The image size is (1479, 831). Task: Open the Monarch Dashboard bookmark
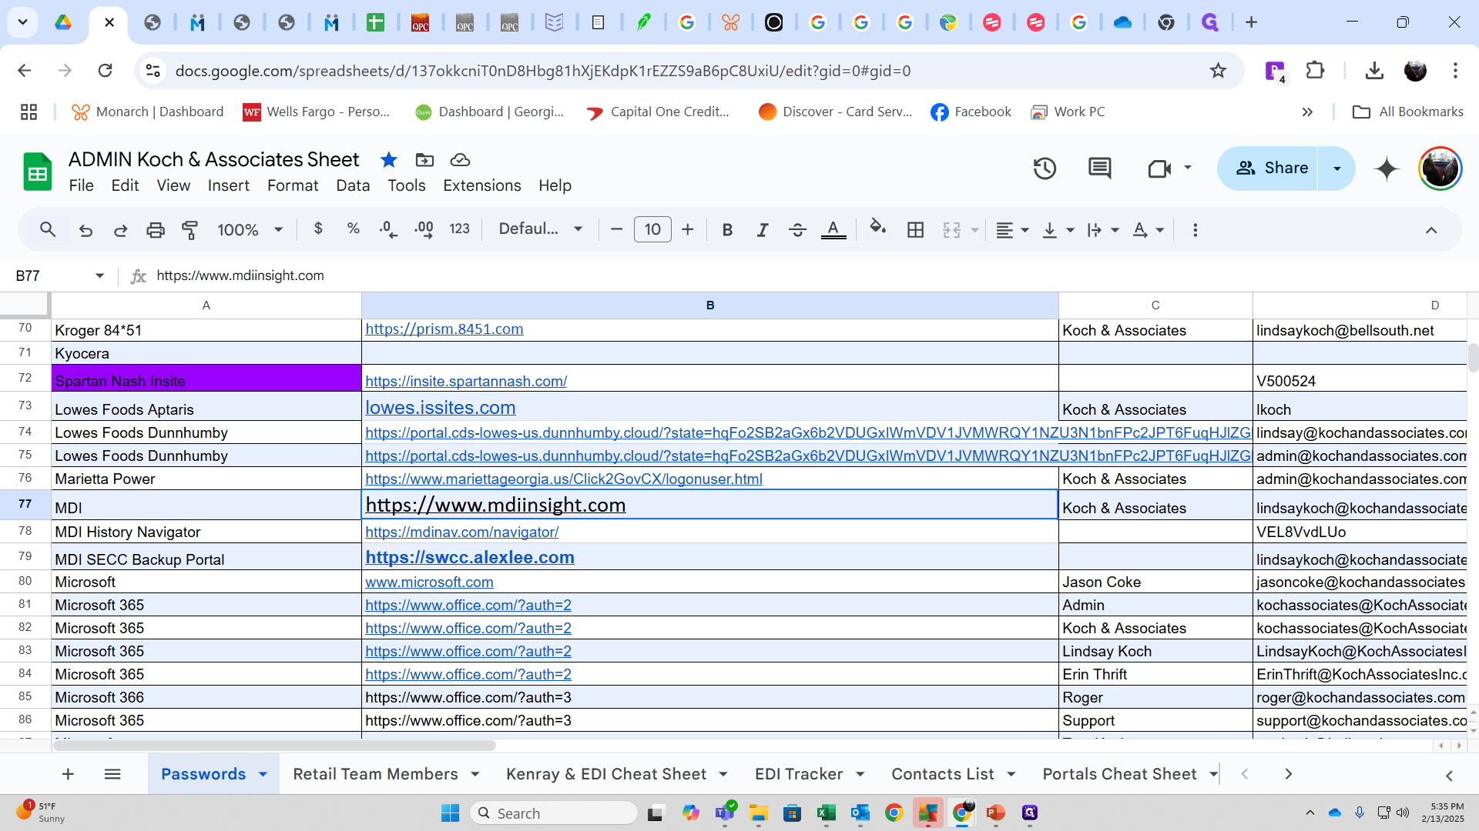tap(147, 112)
